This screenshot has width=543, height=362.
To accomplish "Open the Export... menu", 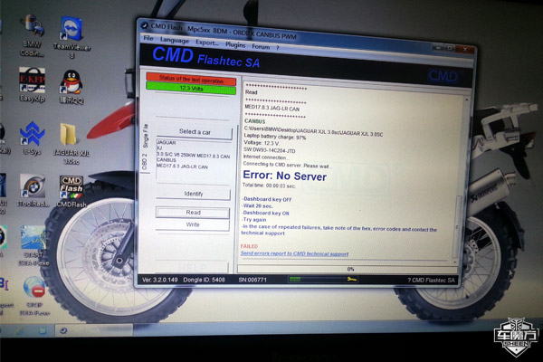I will point(207,43).
